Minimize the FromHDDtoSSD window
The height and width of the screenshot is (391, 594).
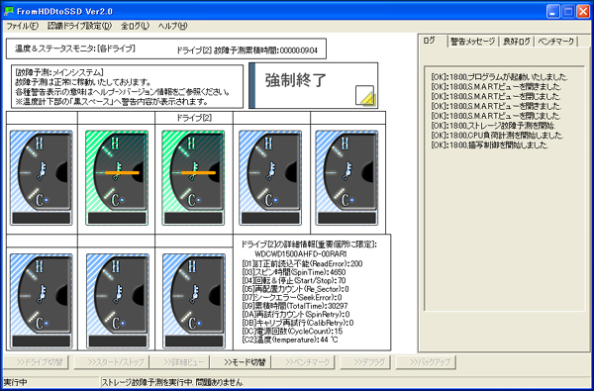point(552,12)
